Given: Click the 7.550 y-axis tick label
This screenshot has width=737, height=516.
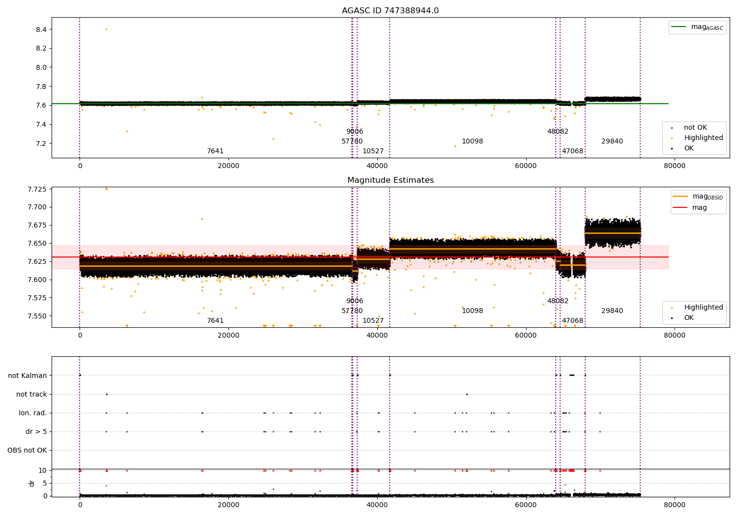Looking at the screenshot, I should point(37,316).
